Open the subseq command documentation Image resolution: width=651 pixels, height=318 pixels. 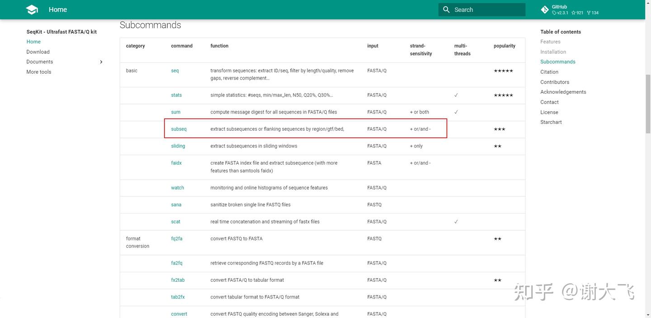coord(179,129)
